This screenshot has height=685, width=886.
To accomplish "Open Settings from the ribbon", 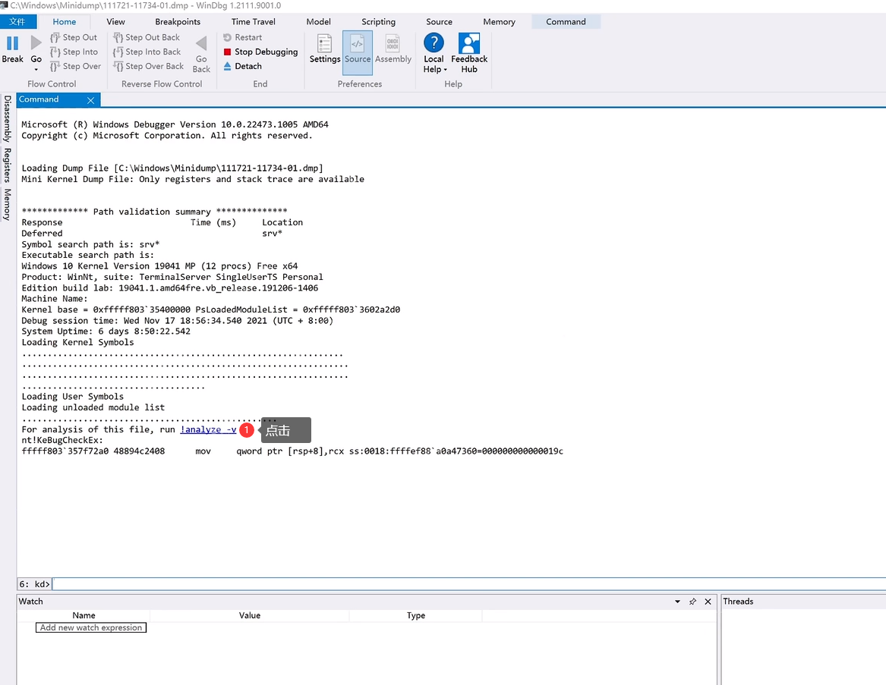I will (325, 44).
